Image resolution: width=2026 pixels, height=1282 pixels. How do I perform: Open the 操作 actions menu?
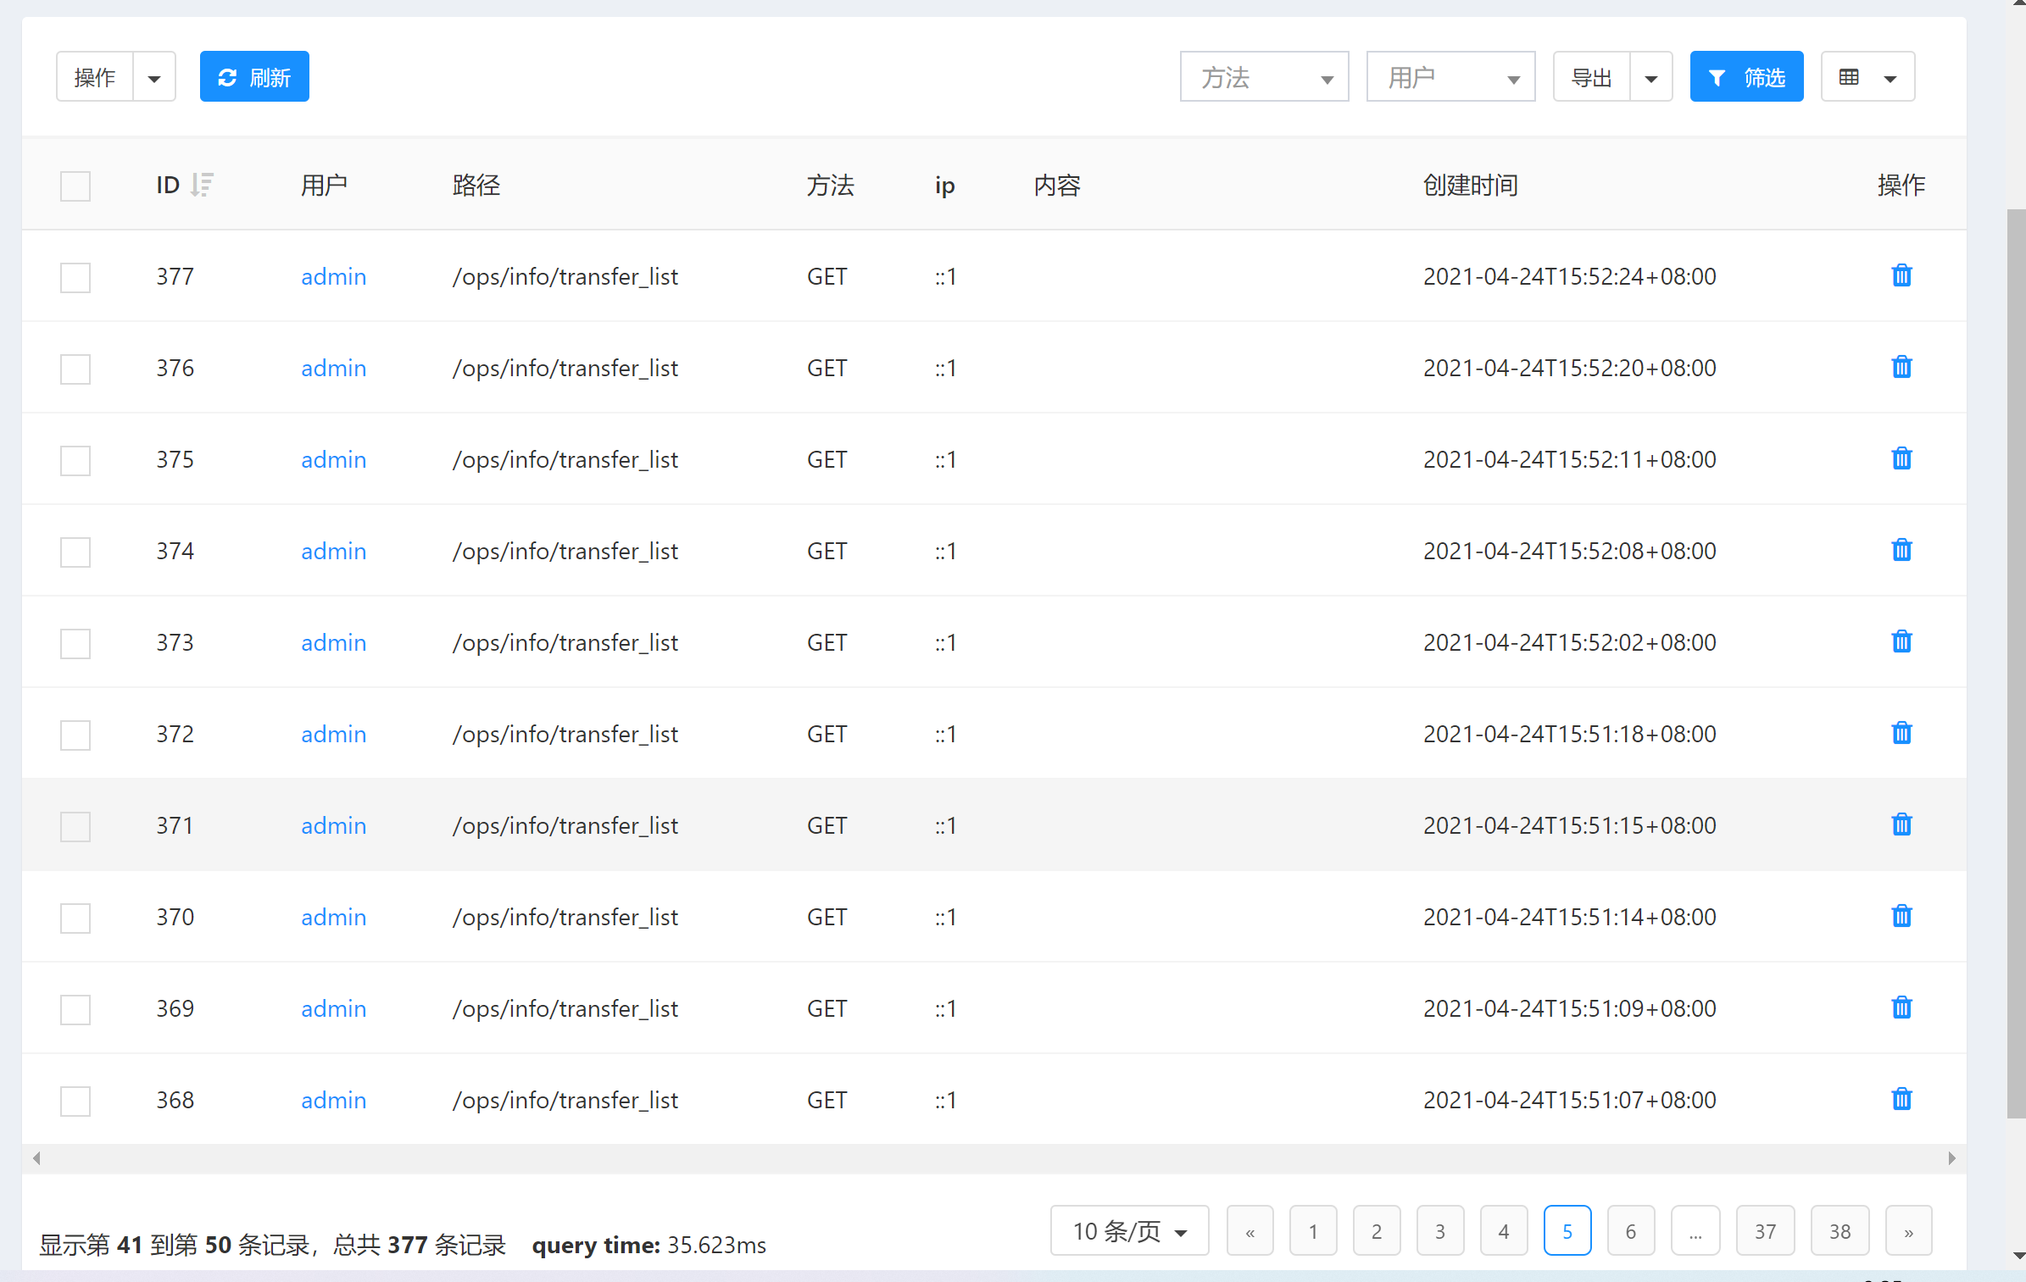[x=94, y=76]
